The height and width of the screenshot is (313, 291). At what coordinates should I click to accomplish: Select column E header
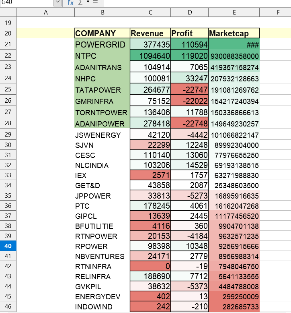coord(234,12)
